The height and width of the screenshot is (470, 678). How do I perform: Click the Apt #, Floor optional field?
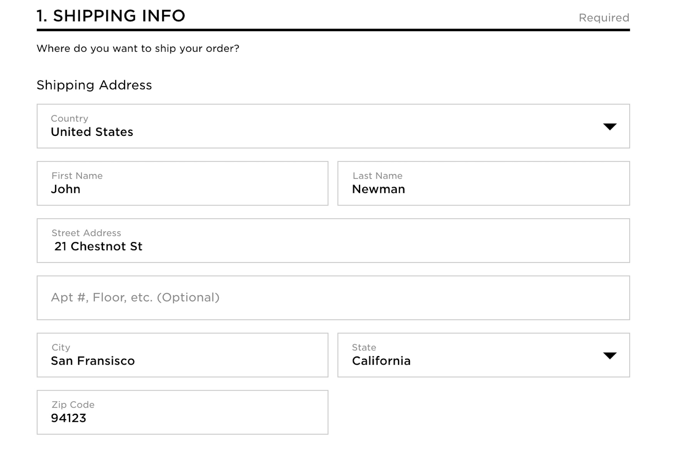[333, 298]
